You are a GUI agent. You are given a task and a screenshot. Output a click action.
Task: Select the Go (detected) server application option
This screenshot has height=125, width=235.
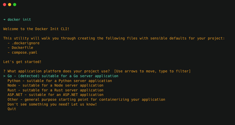[x=63, y=76]
